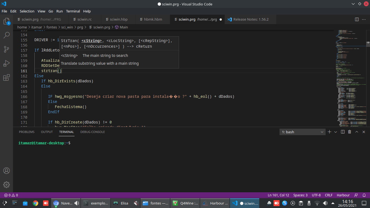Click the CRLF end-of-line status button

coord(329,195)
